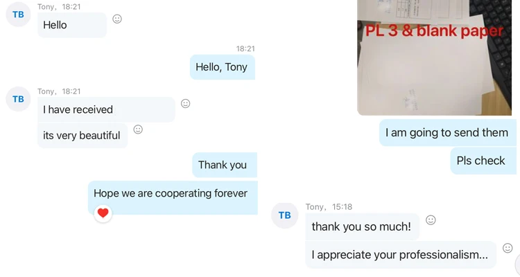Add a reaction to "I appreciate your professionalism..."
Image resolution: width=520 pixels, height=277 pixels.
[x=508, y=248]
